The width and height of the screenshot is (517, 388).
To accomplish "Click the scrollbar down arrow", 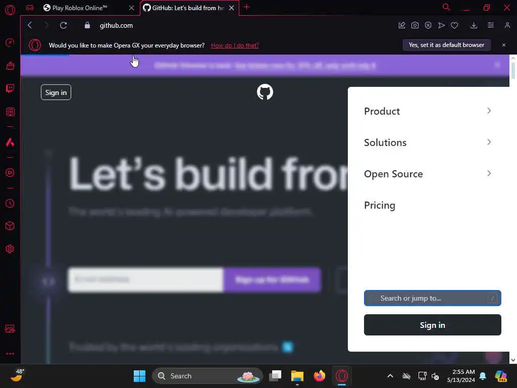I will pyautogui.click(x=513, y=360).
